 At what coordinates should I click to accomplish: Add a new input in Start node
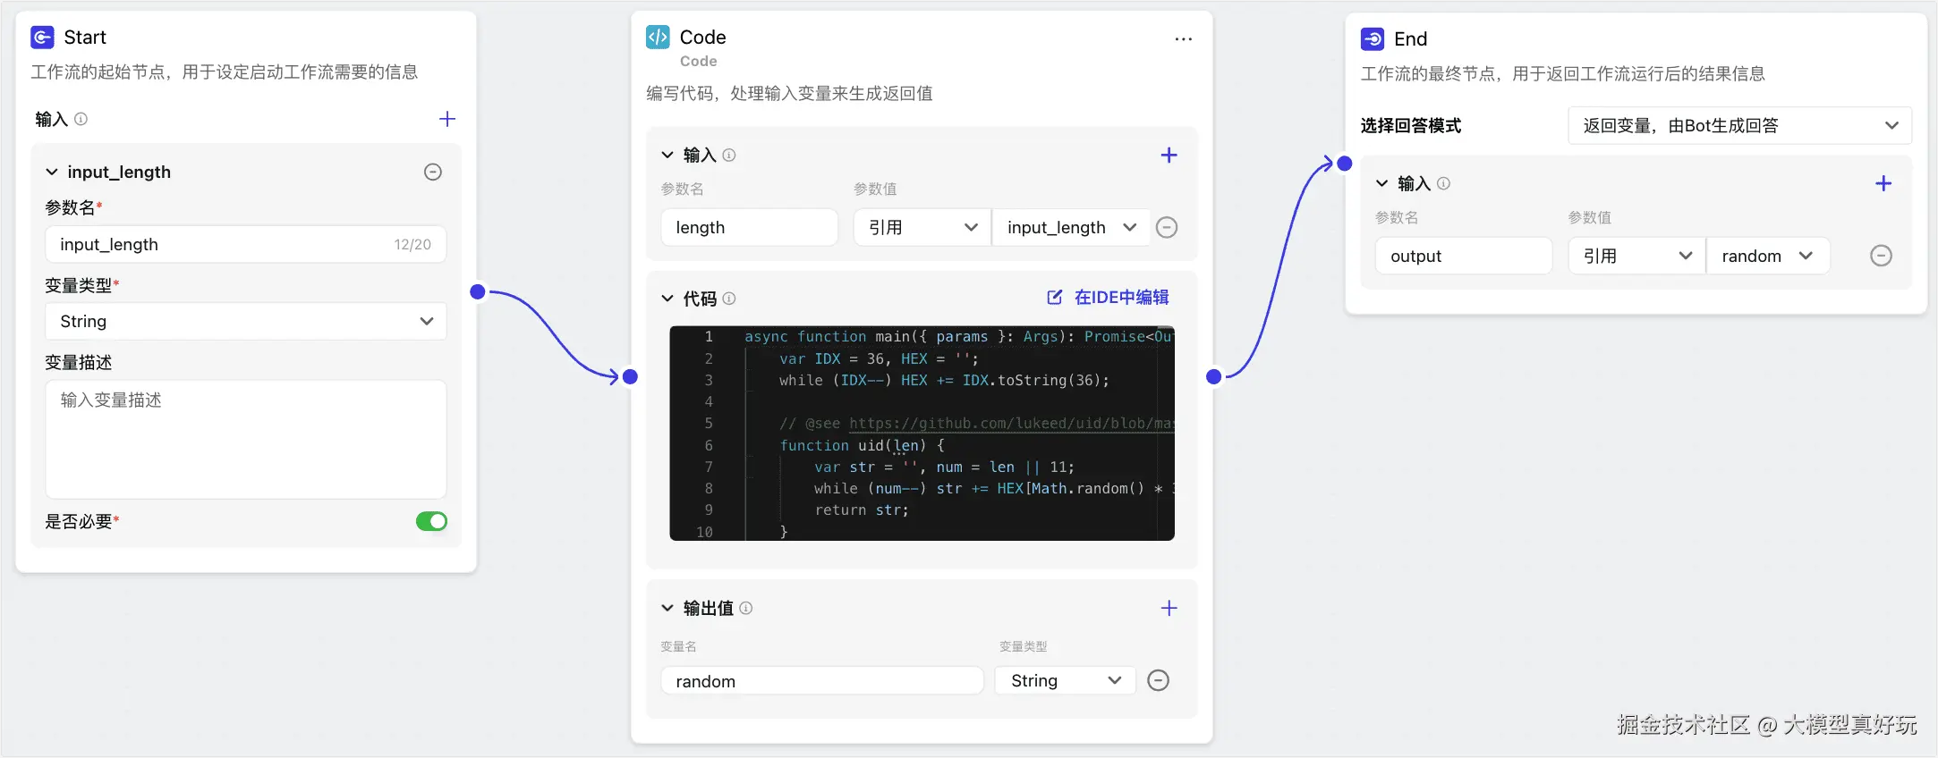tap(447, 119)
